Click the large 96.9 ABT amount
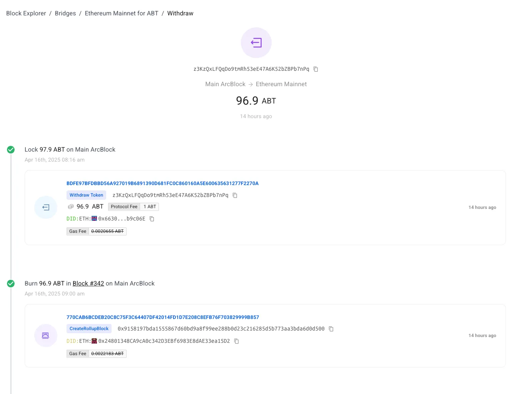 coord(256,101)
